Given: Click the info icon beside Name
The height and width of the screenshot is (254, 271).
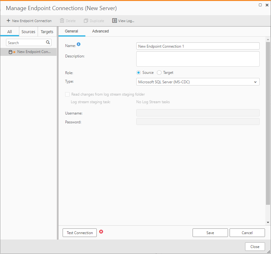Looking at the screenshot, I should 78,44.
